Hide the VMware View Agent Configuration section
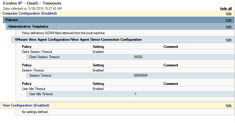Viewport: 235px width, 123px height. (228, 40)
